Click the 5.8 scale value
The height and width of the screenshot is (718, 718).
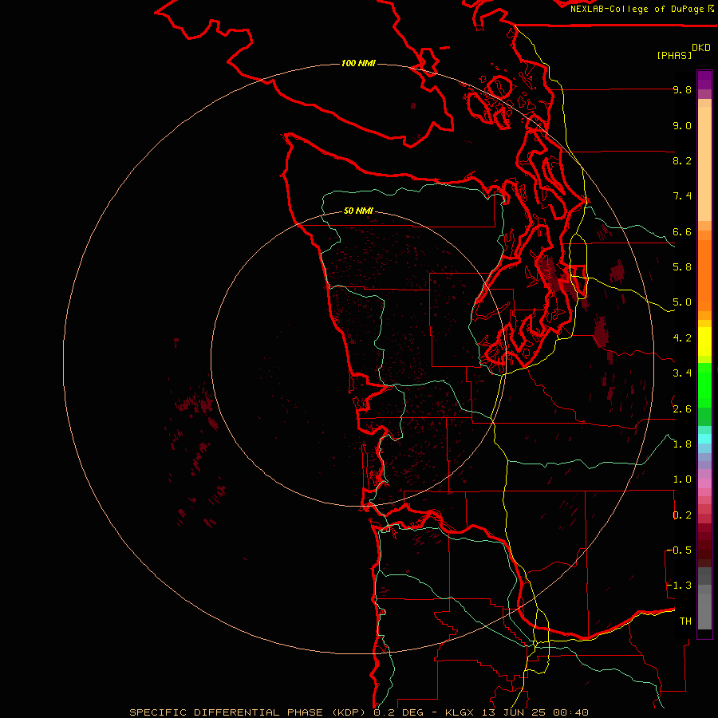pyautogui.click(x=682, y=267)
